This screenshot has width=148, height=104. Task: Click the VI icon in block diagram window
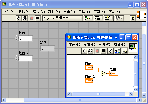click(x=133, y=48)
